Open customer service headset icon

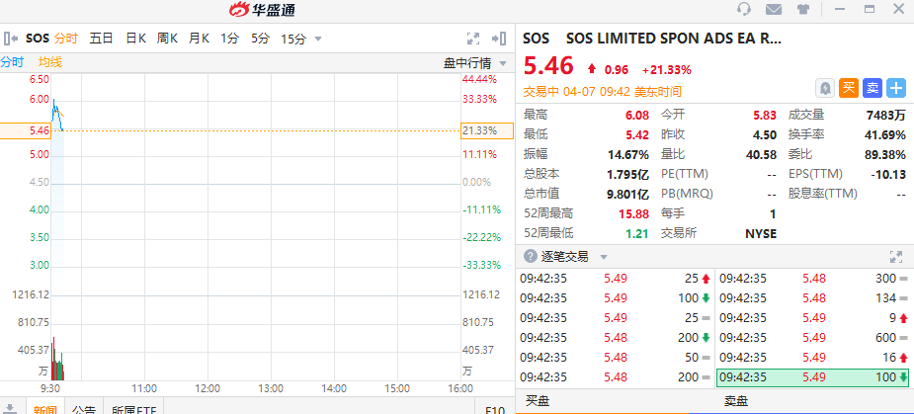coord(744,10)
